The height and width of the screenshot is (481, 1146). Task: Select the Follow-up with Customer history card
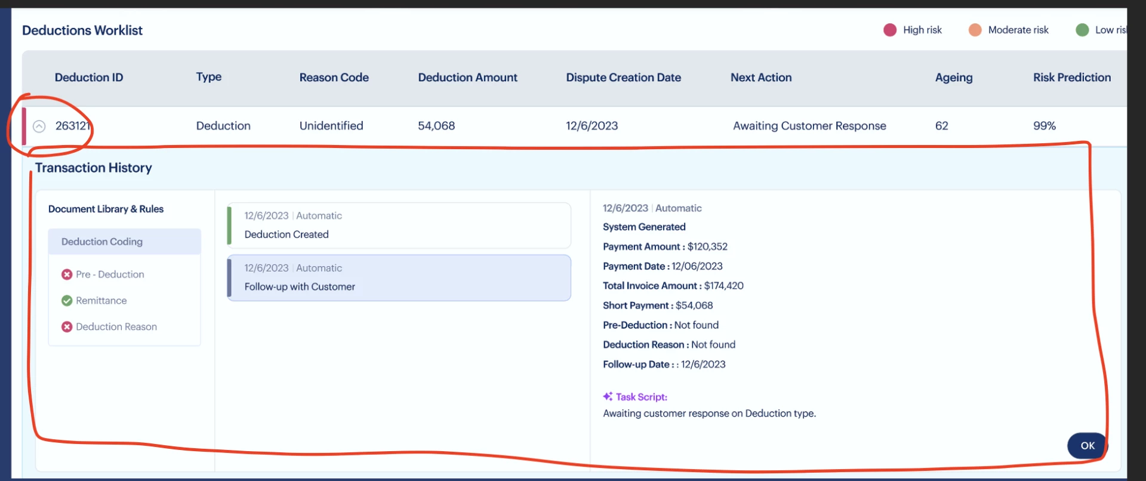click(399, 277)
